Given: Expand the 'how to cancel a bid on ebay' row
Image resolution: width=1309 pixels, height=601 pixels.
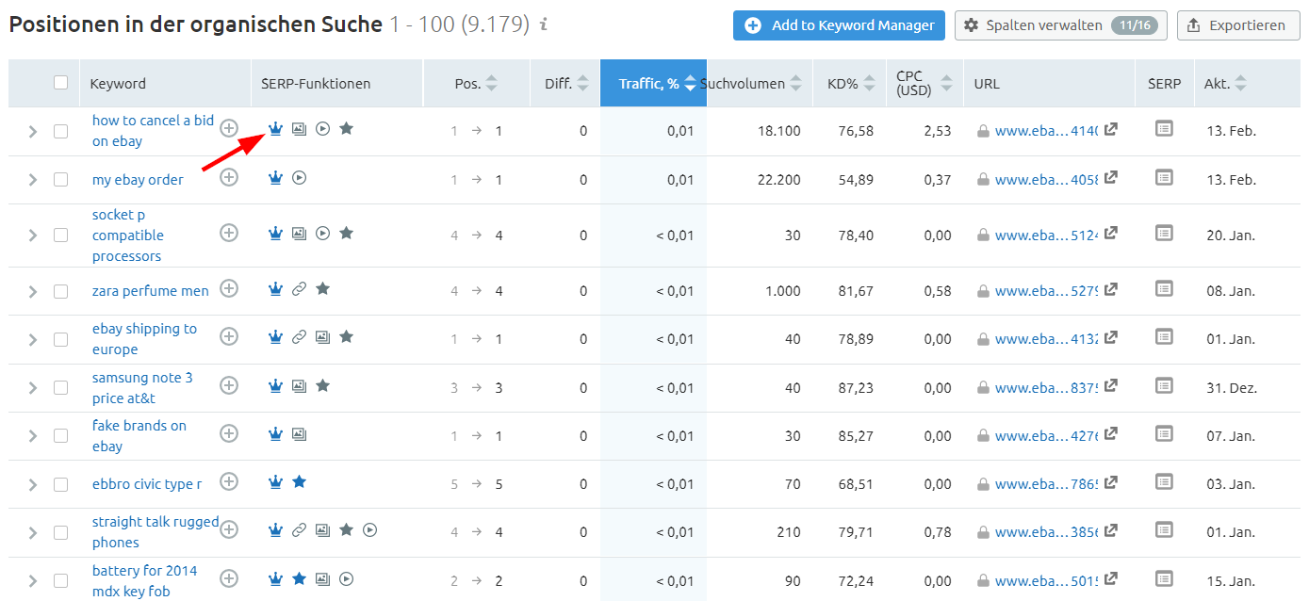Looking at the screenshot, I should click(x=32, y=132).
